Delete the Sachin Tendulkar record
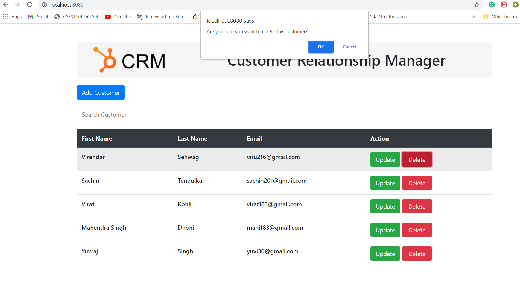 417,183
